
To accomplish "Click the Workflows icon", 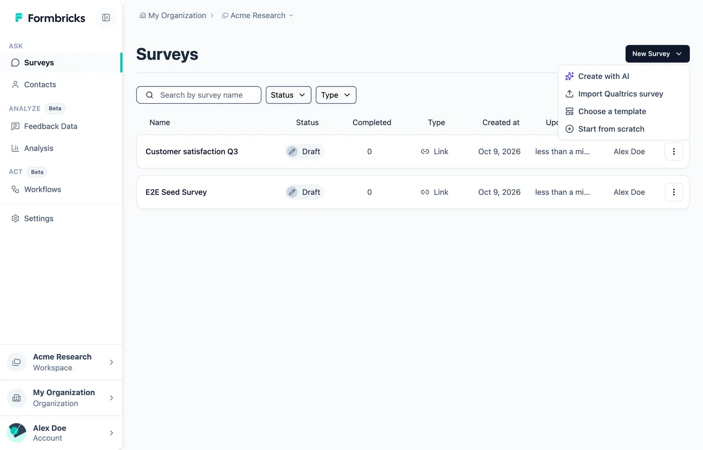I will pos(15,190).
